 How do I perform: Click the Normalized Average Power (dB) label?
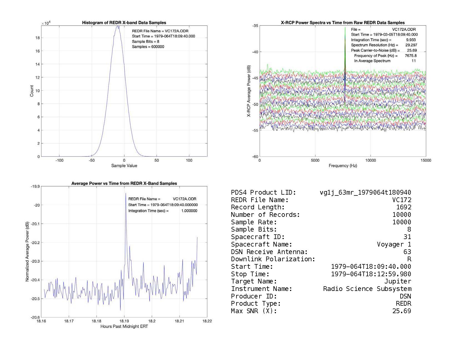(x=27, y=252)
